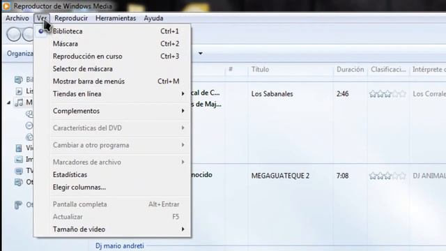Image resolution: width=446 pixels, height=251 pixels.
Task: Click the 7:08 duration cell
Action: tap(342, 176)
